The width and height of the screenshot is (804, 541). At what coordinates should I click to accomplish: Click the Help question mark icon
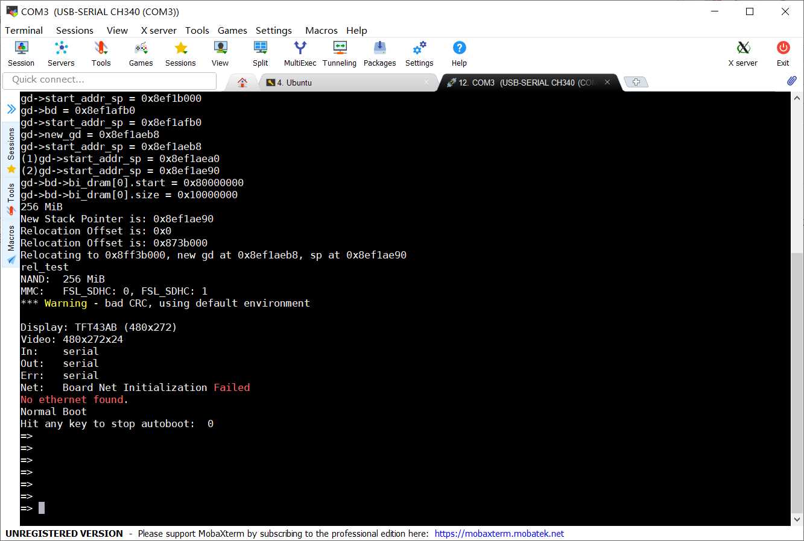[x=459, y=53]
